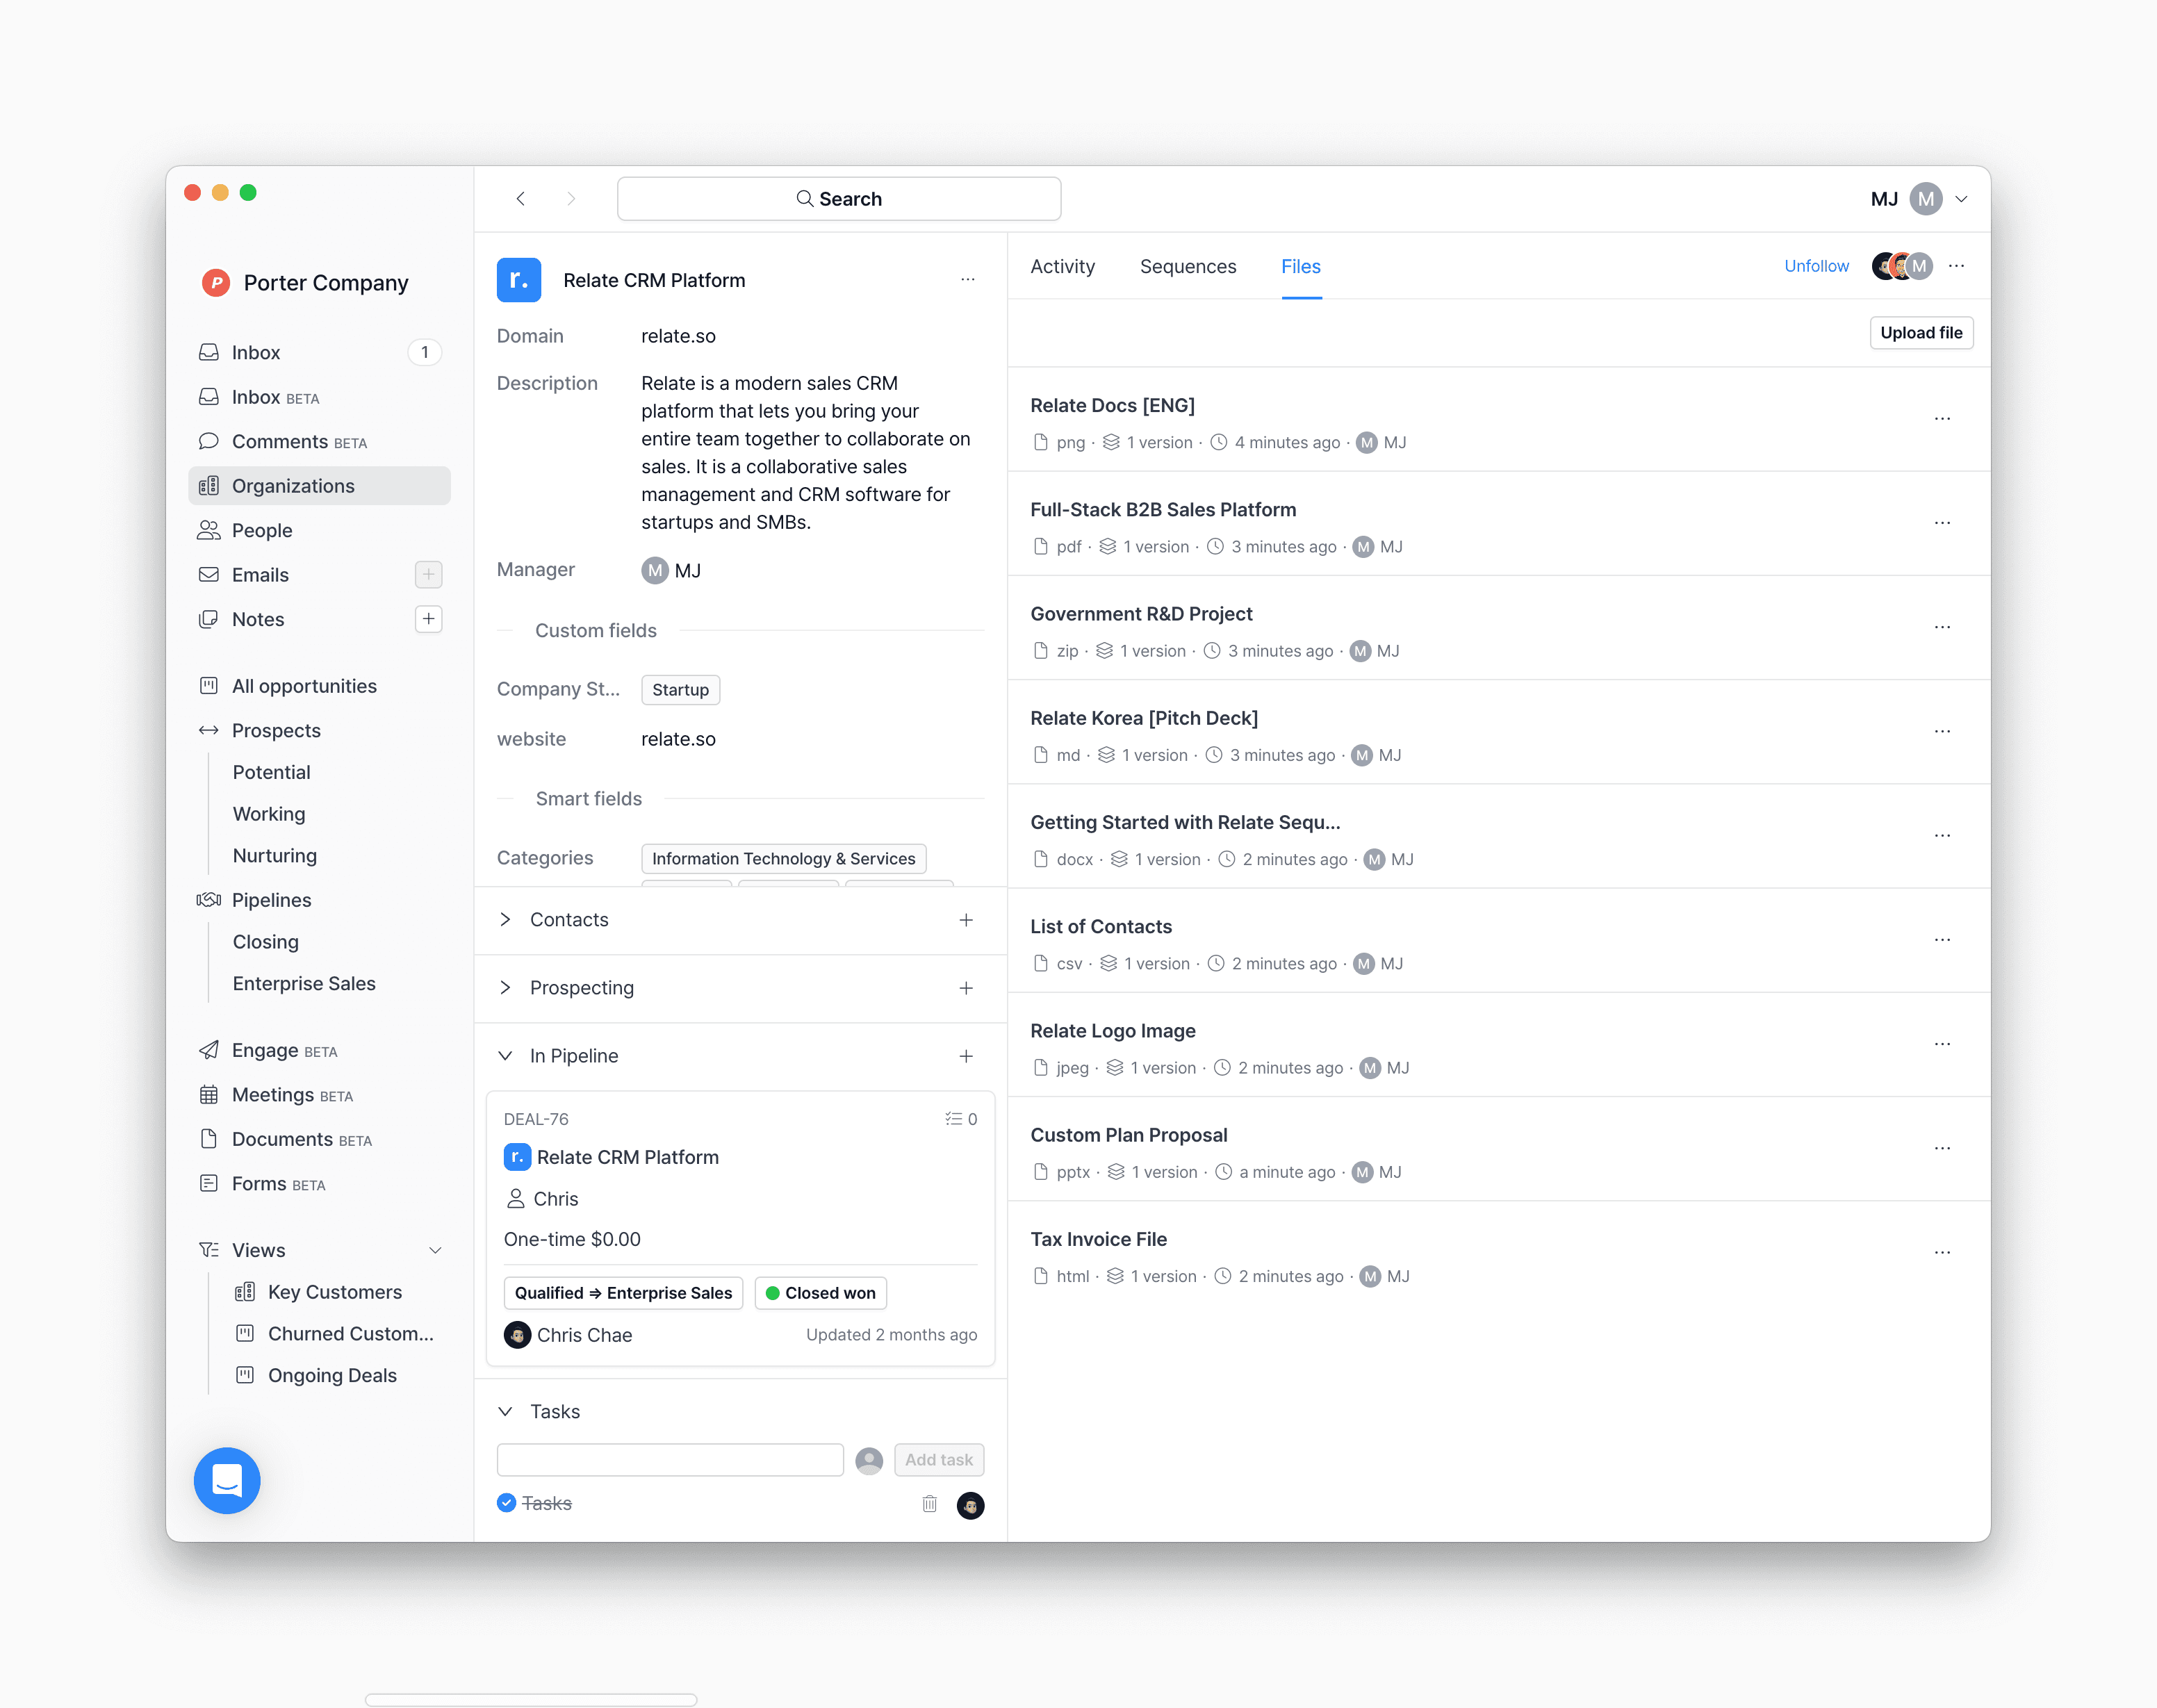Click the new task input field

[670, 1460]
